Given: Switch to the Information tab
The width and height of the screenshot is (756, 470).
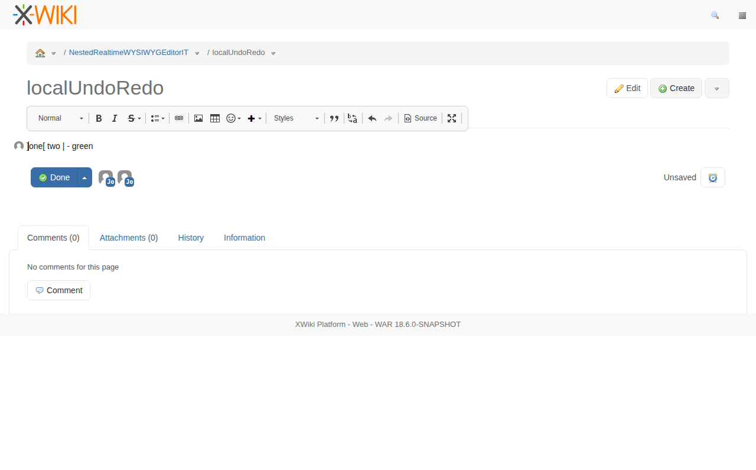Looking at the screenshot, I should click(x=245, y=238).
